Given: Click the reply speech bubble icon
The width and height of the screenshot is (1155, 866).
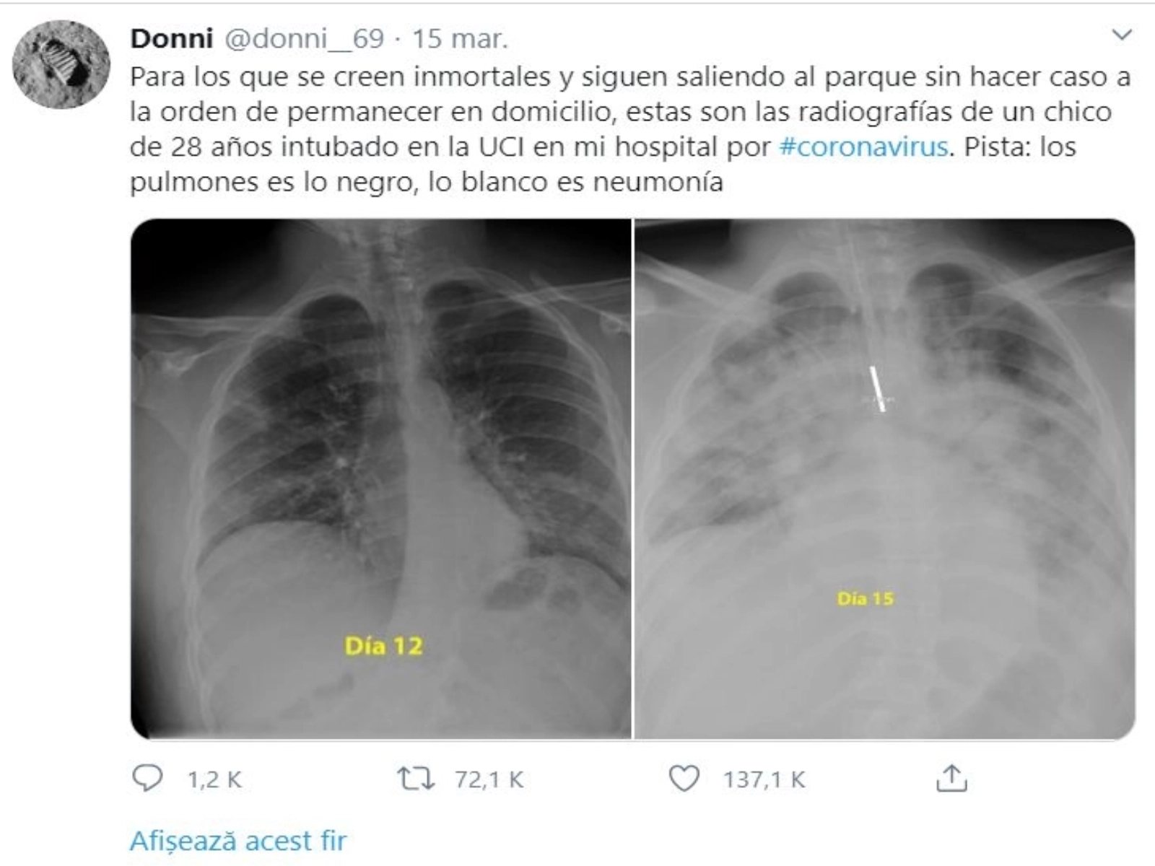Looking at the screenshot, I should 148,779.
